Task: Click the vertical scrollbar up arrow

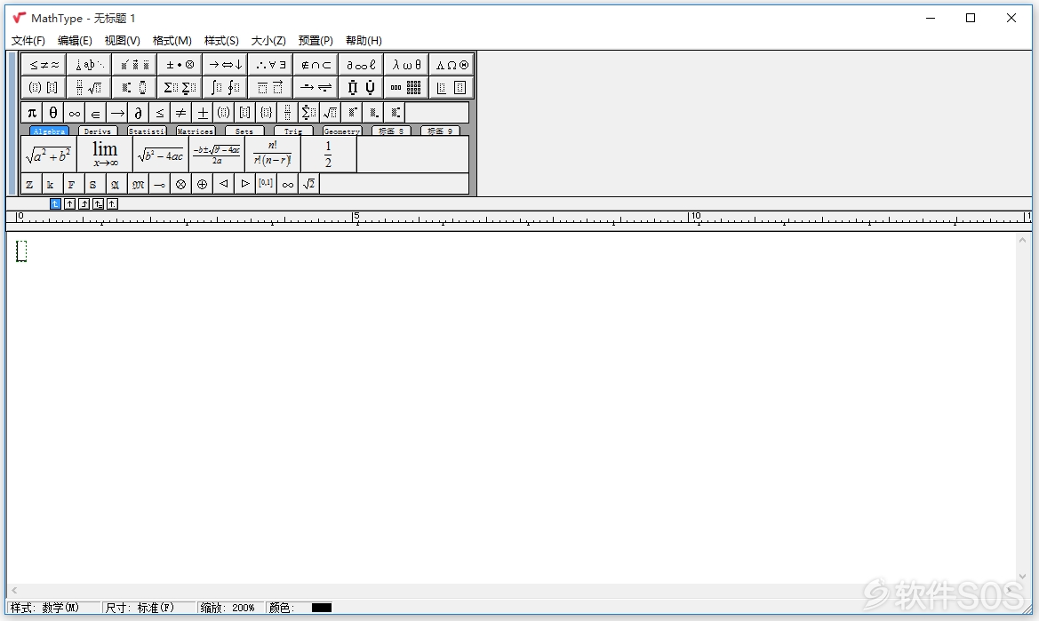Action: [x=1022, y=241]
